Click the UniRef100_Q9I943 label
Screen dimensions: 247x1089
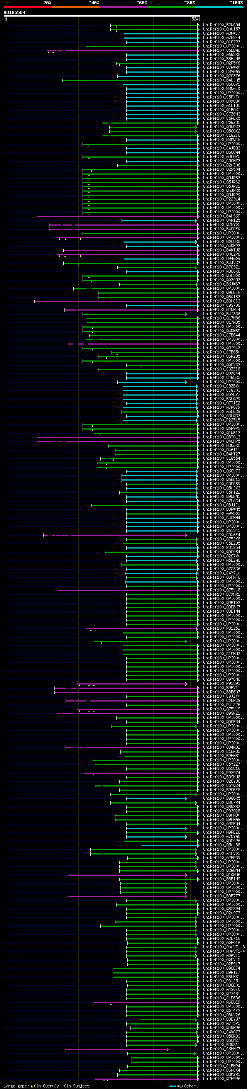coord(221,348)
